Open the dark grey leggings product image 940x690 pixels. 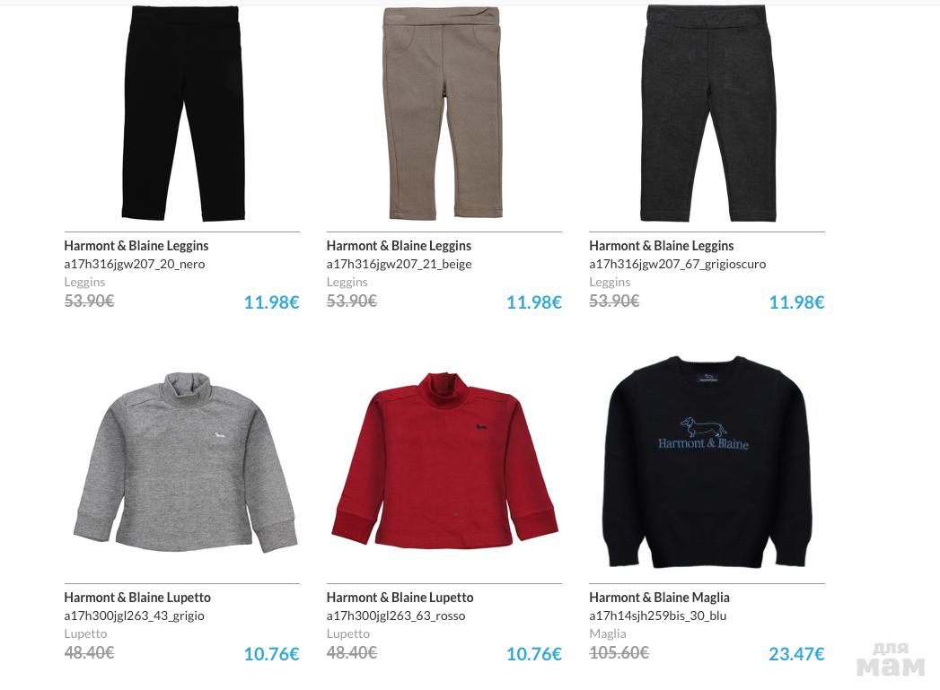click(707, 112)
